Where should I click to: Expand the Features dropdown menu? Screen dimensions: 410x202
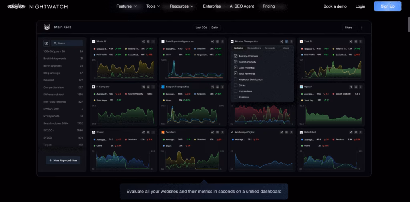(126, 6)
